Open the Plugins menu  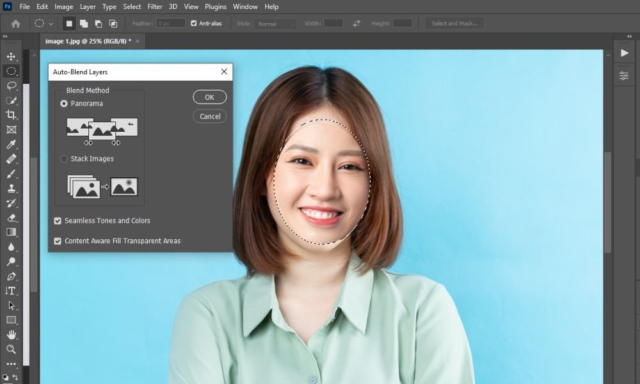point(216,6)
